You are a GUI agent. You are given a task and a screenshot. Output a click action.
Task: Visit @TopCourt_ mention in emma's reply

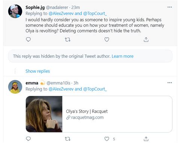(x=95, y=89)
